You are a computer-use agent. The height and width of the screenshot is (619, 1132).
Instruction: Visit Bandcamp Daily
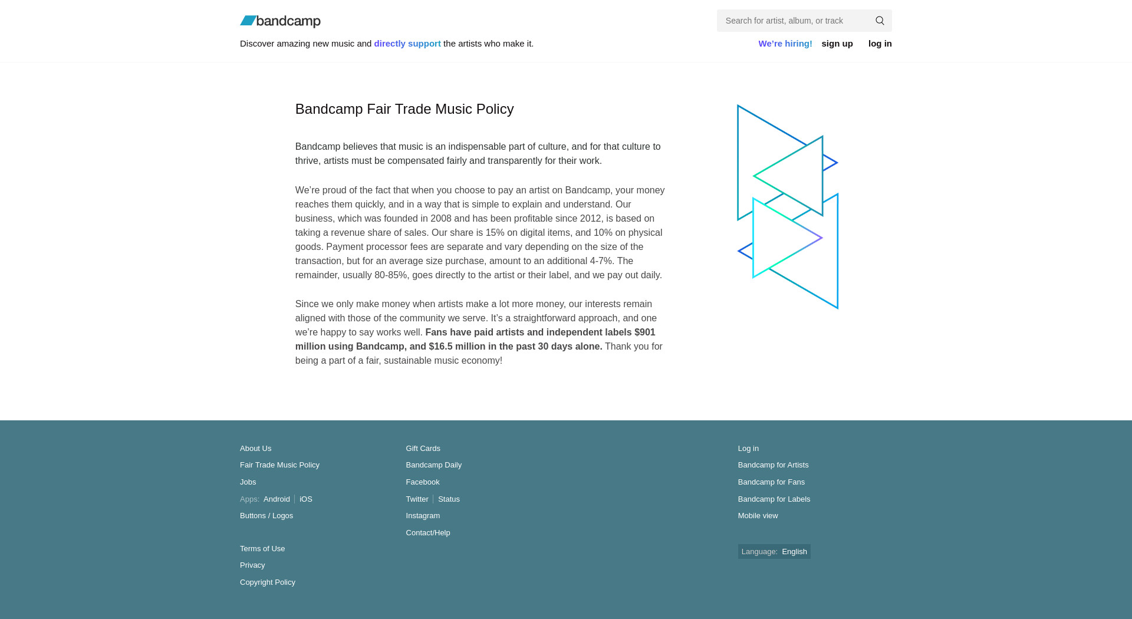pos(433,465)
